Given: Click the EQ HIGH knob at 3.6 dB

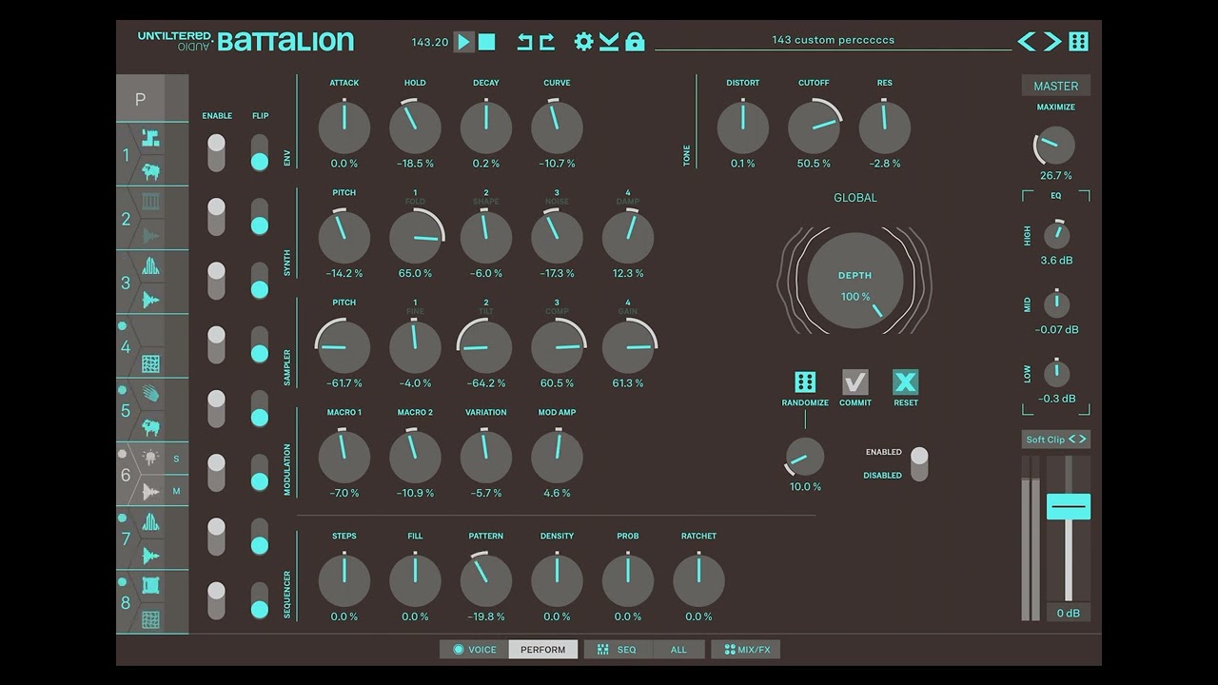Looking at the screenshot, I should pos(1056,235).
